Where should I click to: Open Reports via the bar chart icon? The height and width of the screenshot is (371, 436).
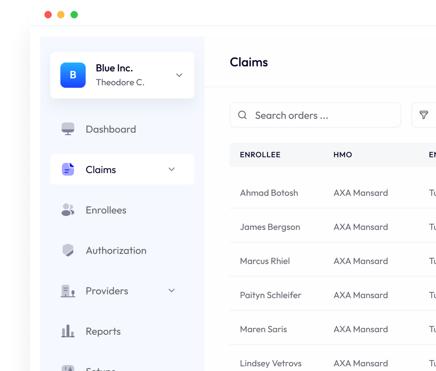(67, 331)
